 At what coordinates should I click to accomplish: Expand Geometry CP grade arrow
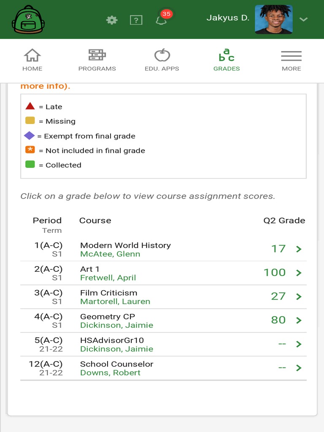click(x=299, y=320)
